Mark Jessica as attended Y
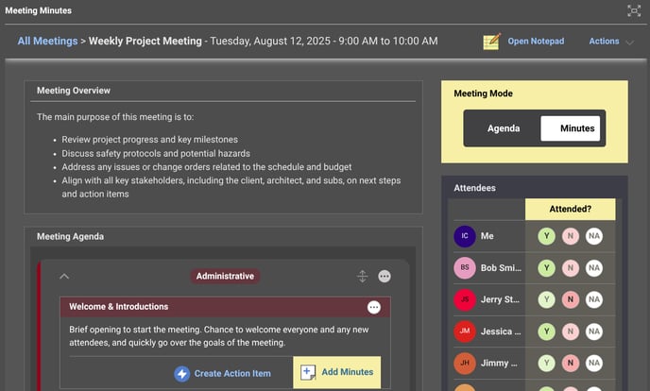 pyautogui.click(x=546, y=331)
